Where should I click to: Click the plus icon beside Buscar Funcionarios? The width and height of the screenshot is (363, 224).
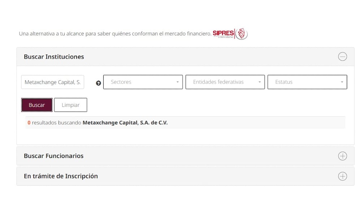[342, 156]
